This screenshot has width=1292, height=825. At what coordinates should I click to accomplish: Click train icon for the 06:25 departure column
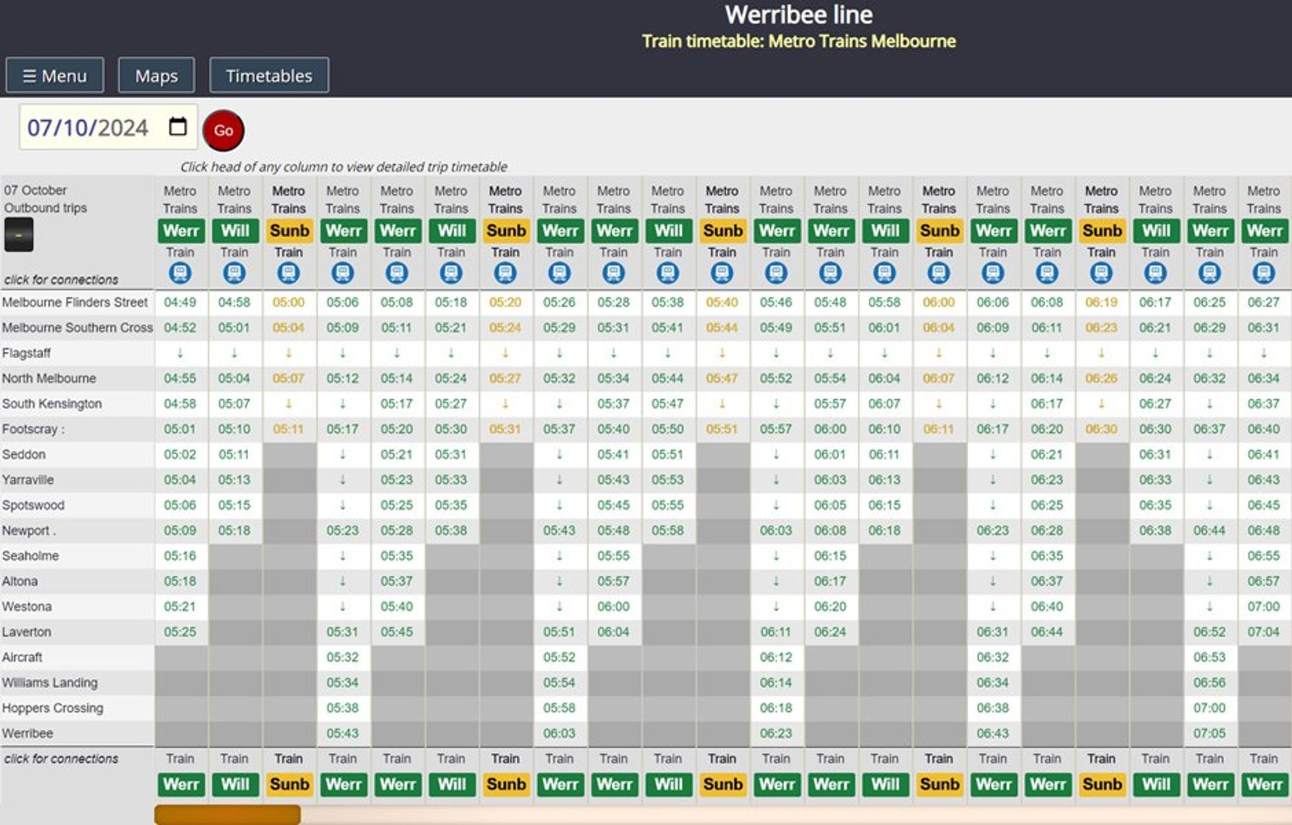1210,273
